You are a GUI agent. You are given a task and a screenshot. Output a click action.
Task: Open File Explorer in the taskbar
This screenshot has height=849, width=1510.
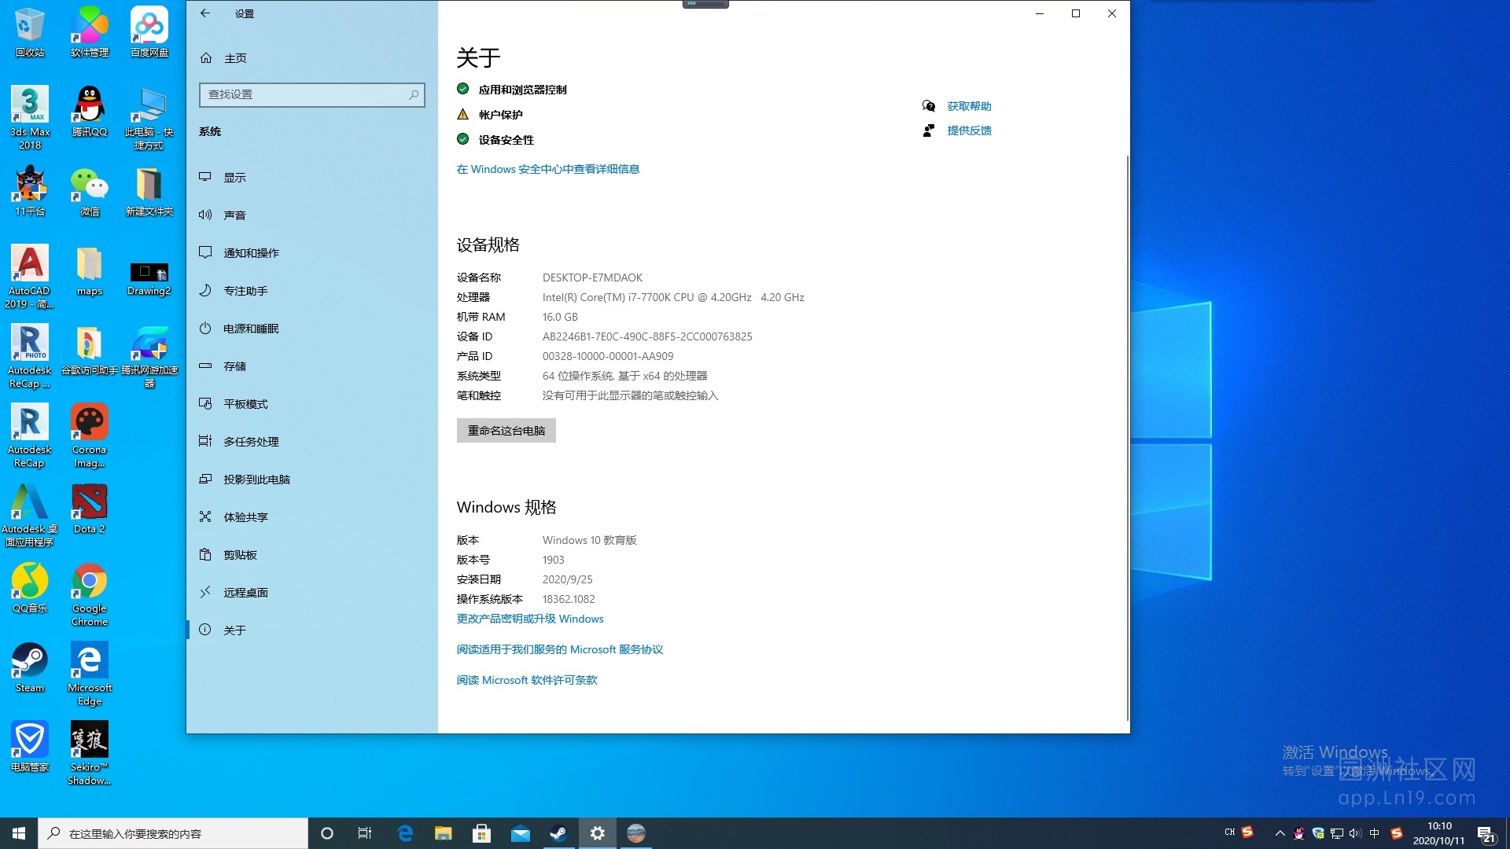point(444,833)
